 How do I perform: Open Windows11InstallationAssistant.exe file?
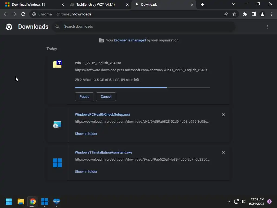click(104, 152)
